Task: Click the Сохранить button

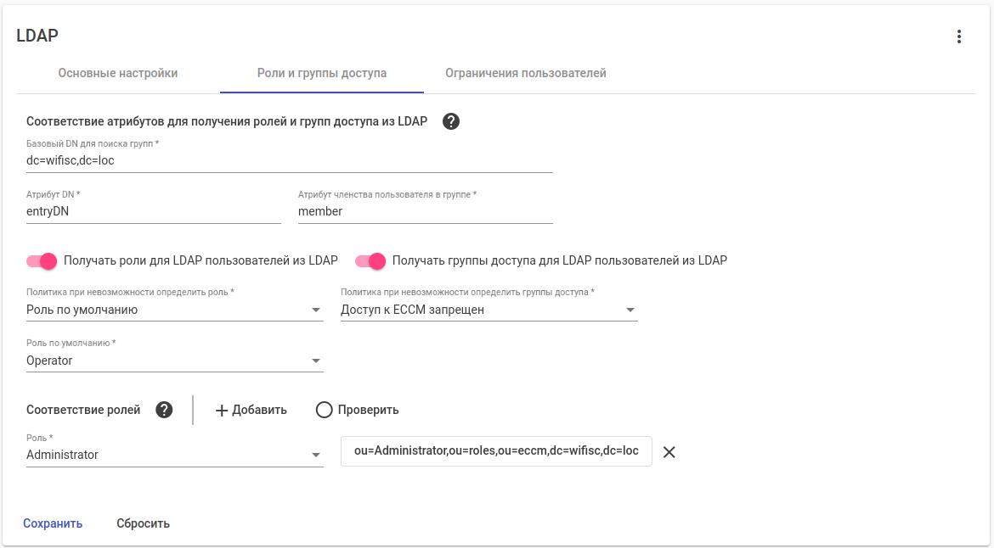Action: tap(53, 523)
